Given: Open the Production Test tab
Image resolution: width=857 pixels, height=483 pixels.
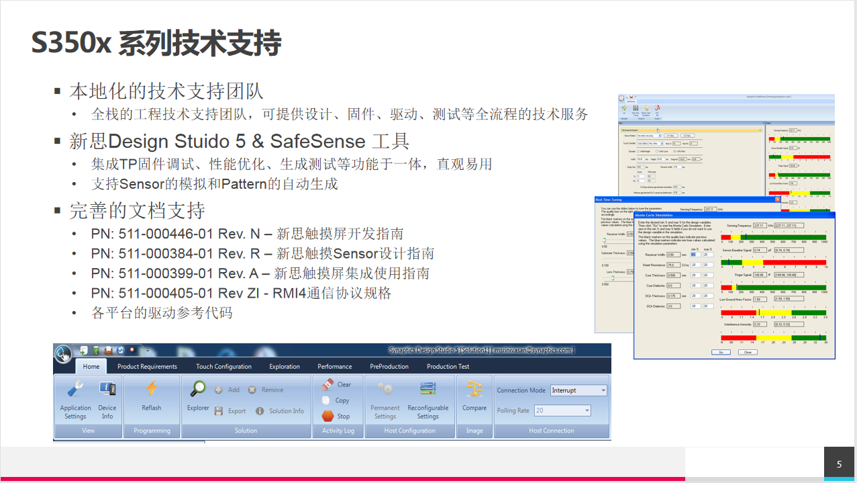Looking at the screenshot, I should coord(448,366).
